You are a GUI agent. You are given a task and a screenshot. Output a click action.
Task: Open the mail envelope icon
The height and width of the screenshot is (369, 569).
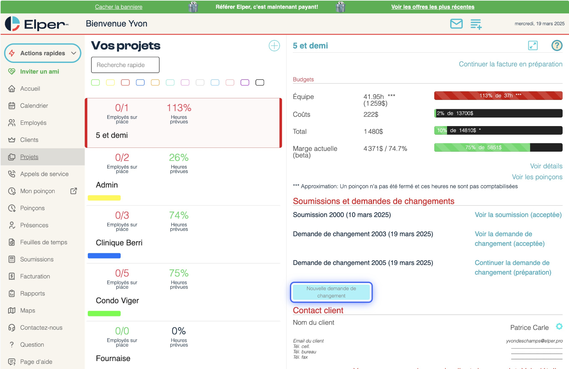[456, 24]
